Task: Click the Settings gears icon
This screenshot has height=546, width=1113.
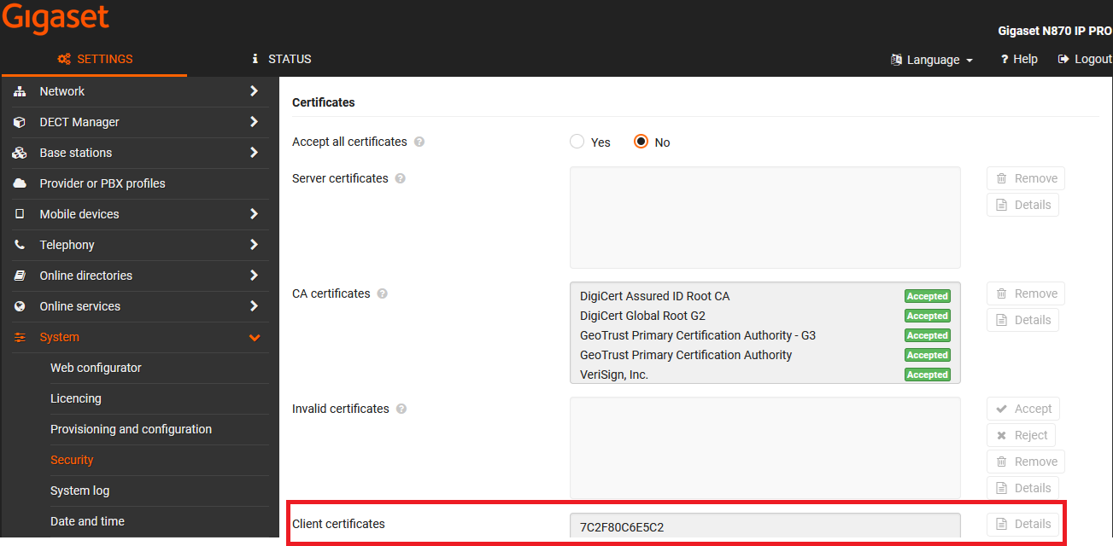Action: pyautogui.click(x=64, y=59)
